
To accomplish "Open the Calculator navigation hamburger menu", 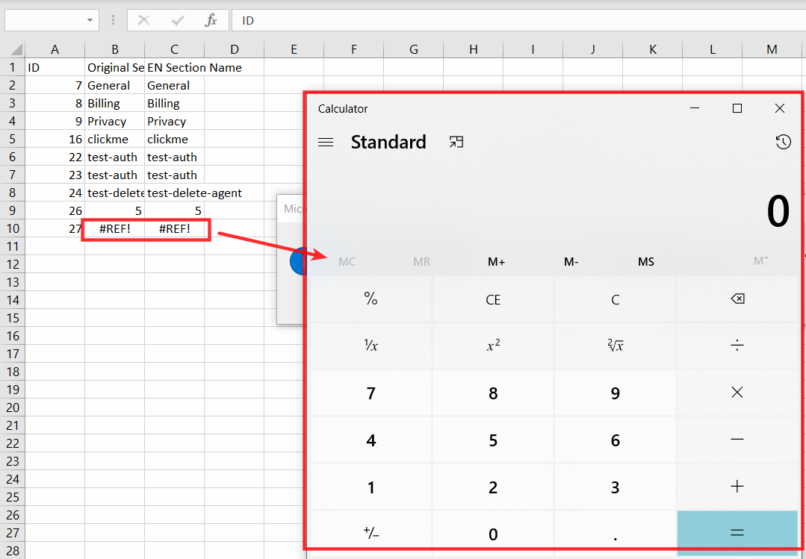I will pos(326,143).
